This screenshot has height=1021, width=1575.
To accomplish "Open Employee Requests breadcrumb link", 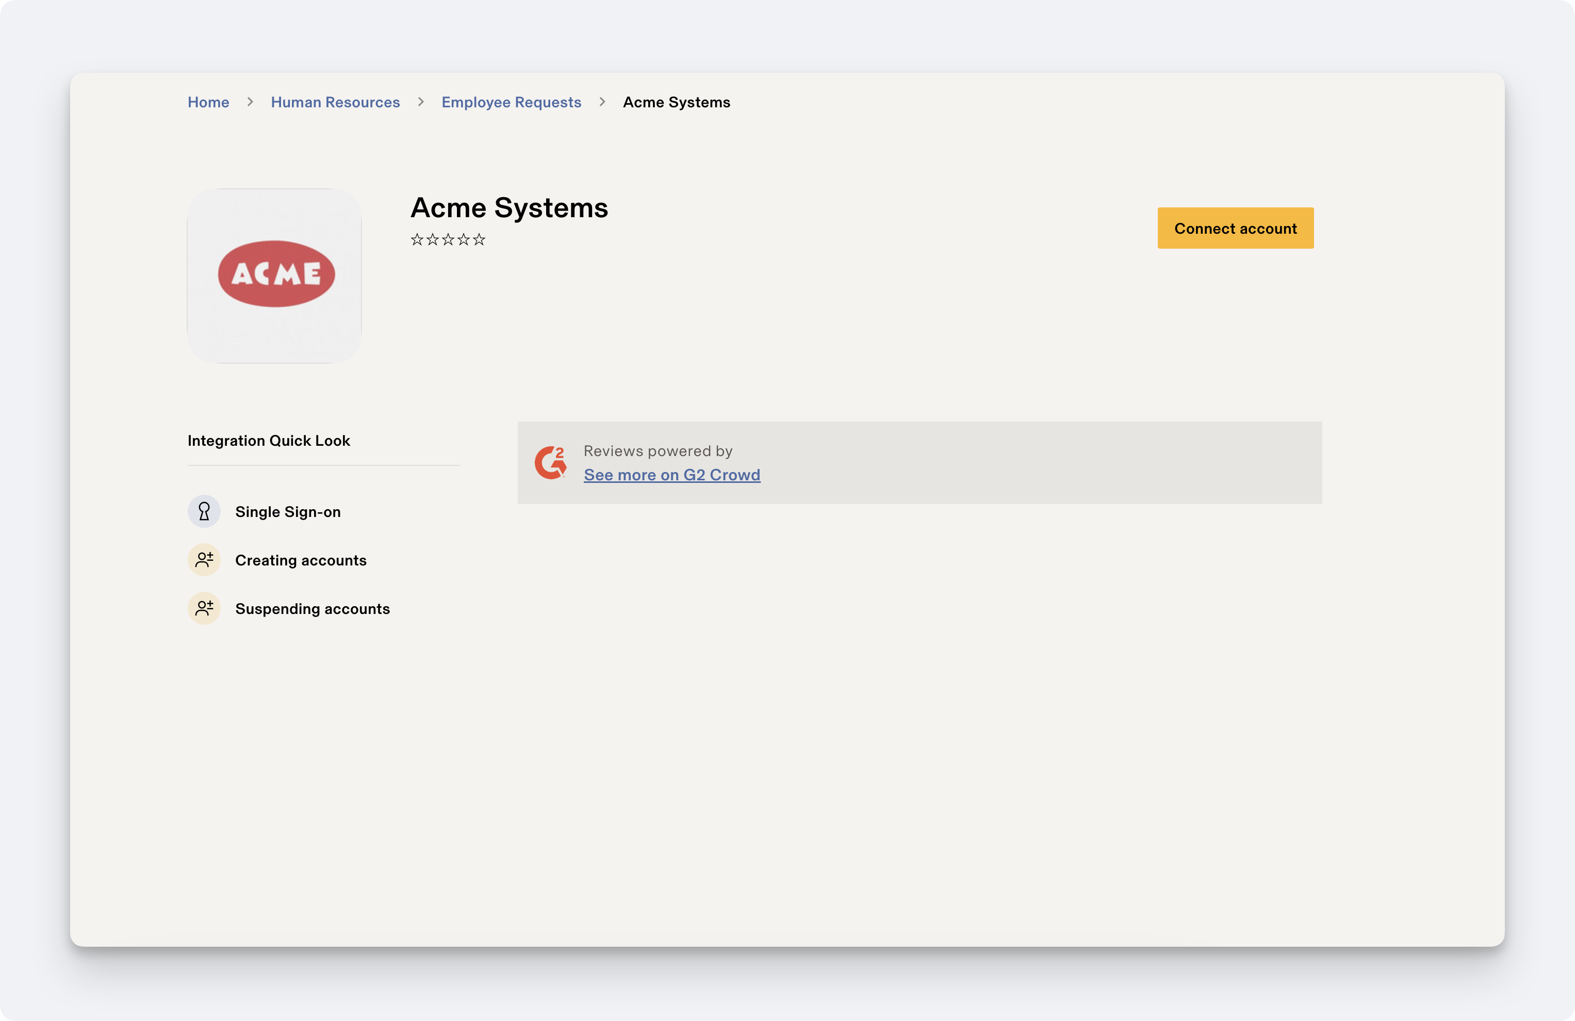I will [x=511, y=102].
